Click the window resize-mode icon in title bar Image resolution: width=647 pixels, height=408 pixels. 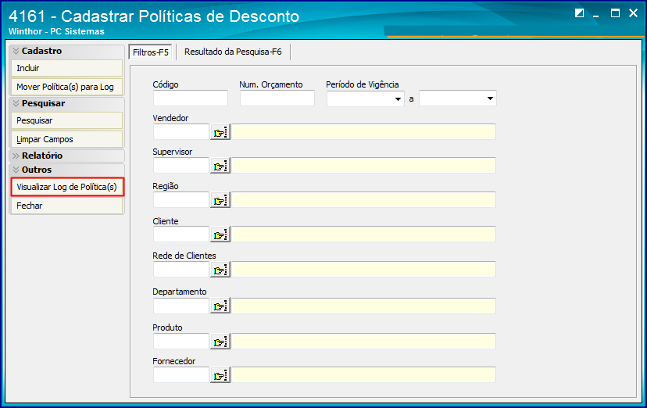[x=579, y=13]
